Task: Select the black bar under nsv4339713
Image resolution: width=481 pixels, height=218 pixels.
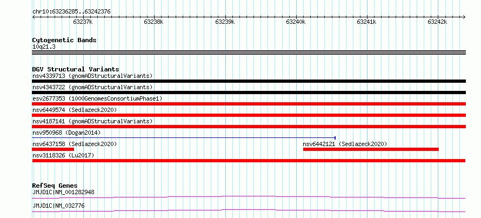Action: (x=249, y=81)
